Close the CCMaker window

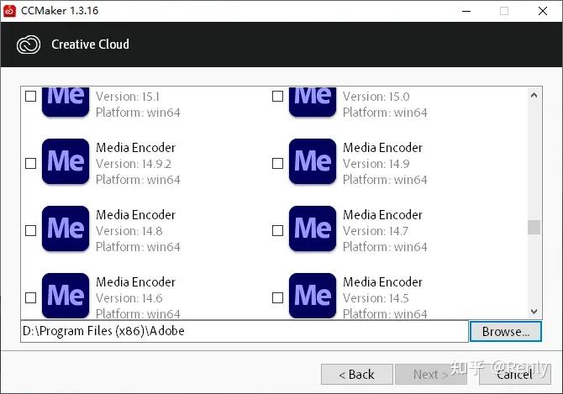tap(543, 11)
